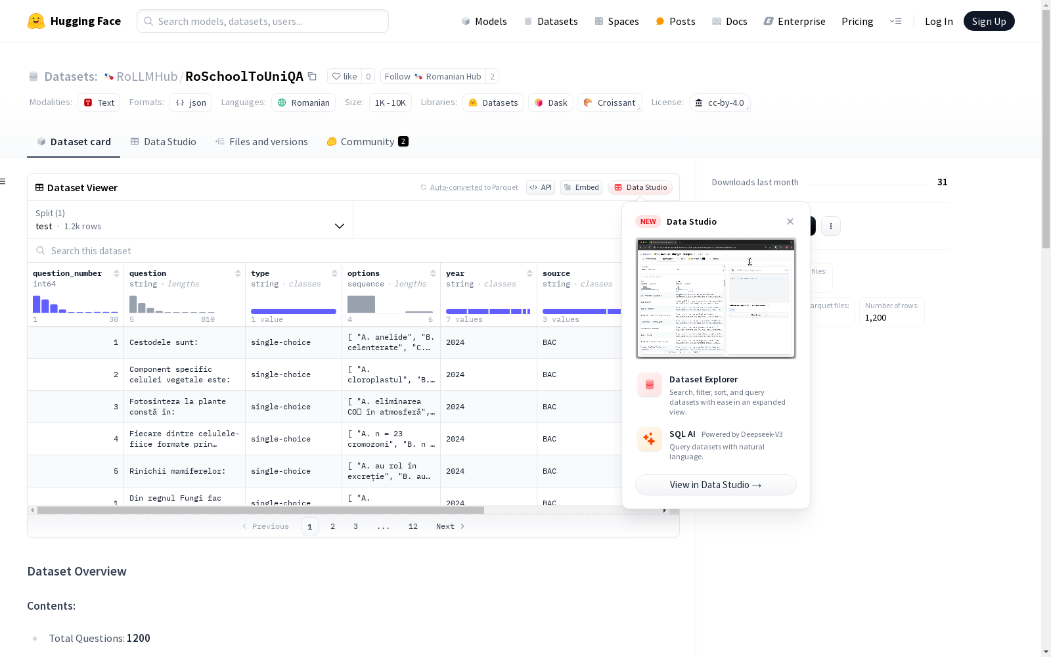Screen dimensions: 1051x657
Task: Select the Dask library tag
Action: click(x=550, y=102)
